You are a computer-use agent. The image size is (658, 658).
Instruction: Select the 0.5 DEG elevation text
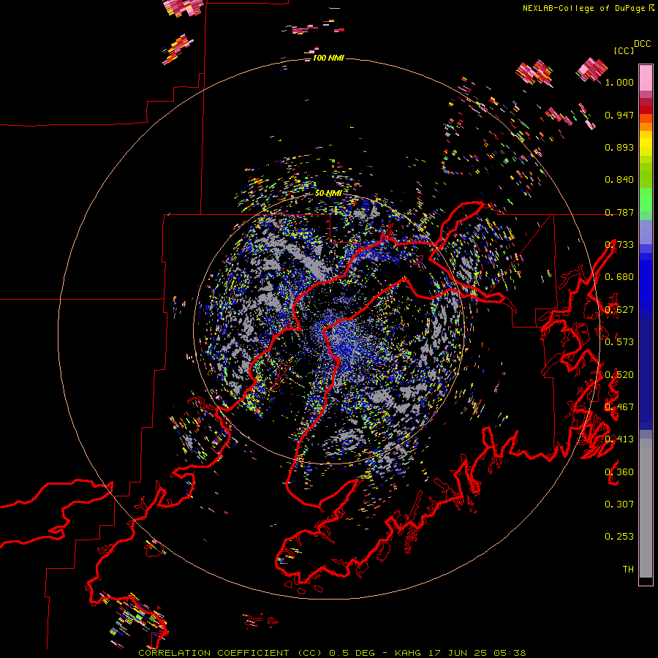352,653
